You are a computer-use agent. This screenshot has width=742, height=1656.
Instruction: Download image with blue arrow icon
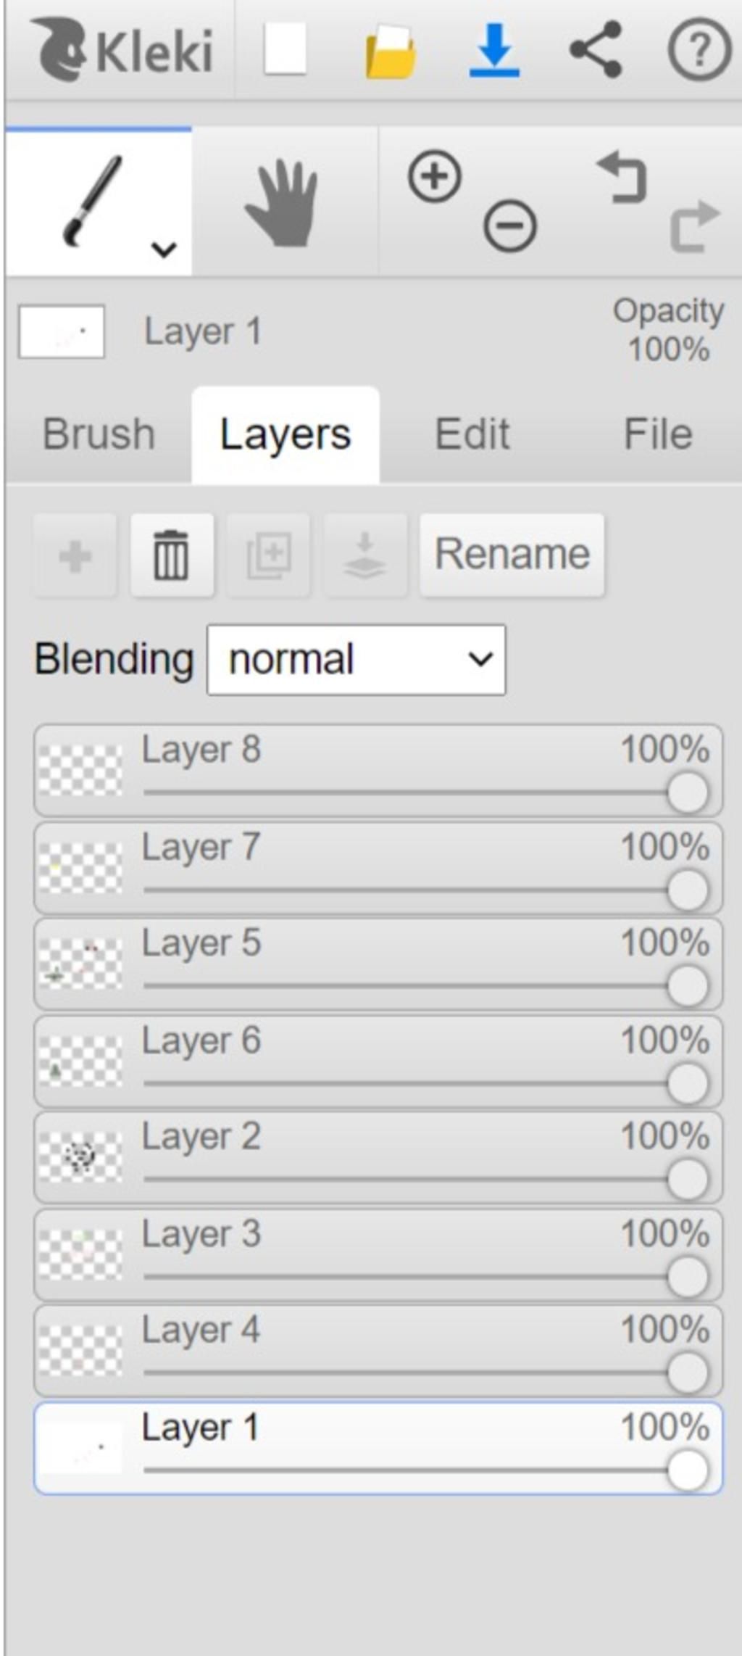click(x=494, y=50)
